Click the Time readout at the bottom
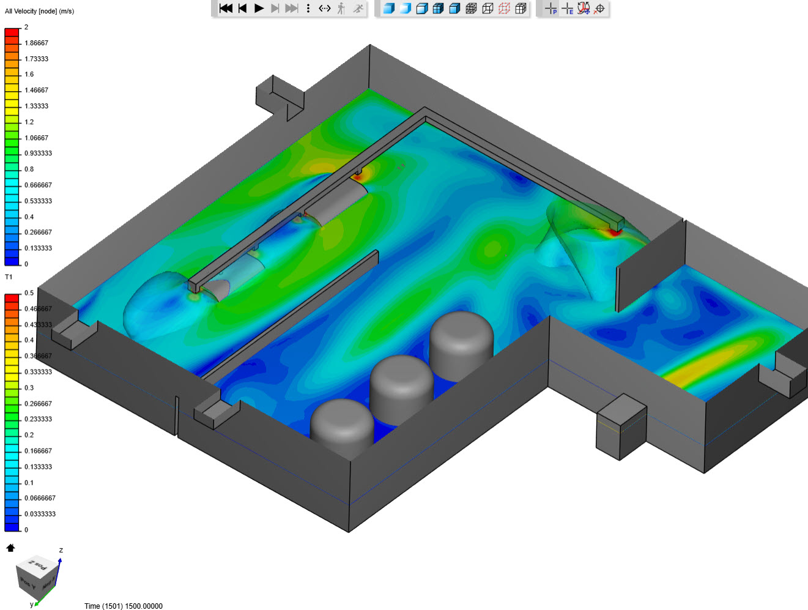The height and width of the screenshot is (610, 808). [123, 606]
